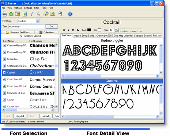
Task: Switch to Character Search tab
Action: (x=142, y=36)
